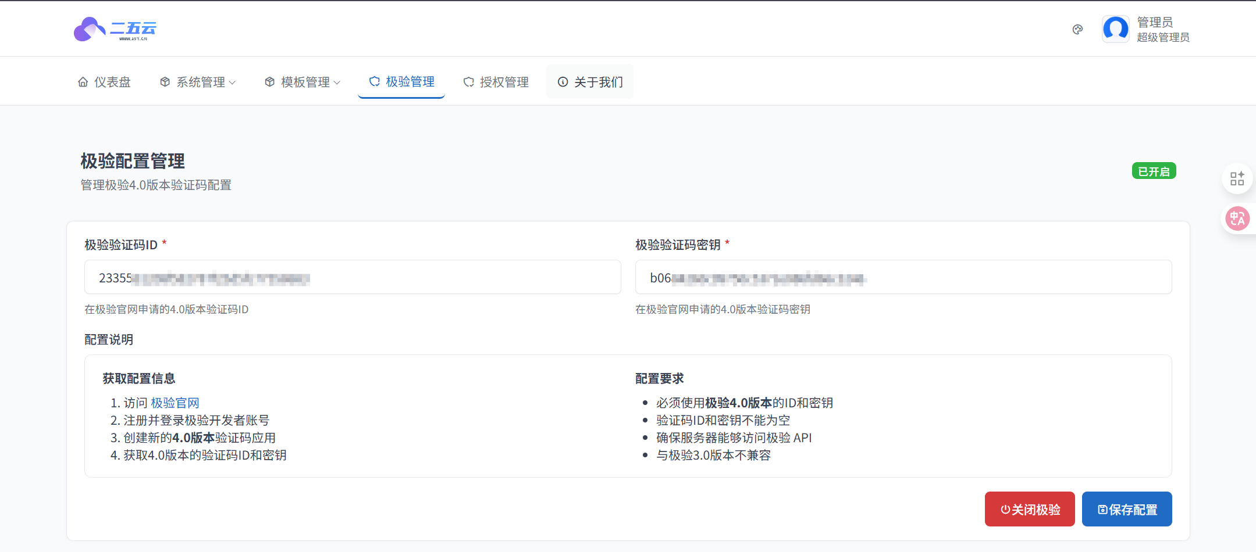Switch to the 极验管理 tab

tap(401, 82)
